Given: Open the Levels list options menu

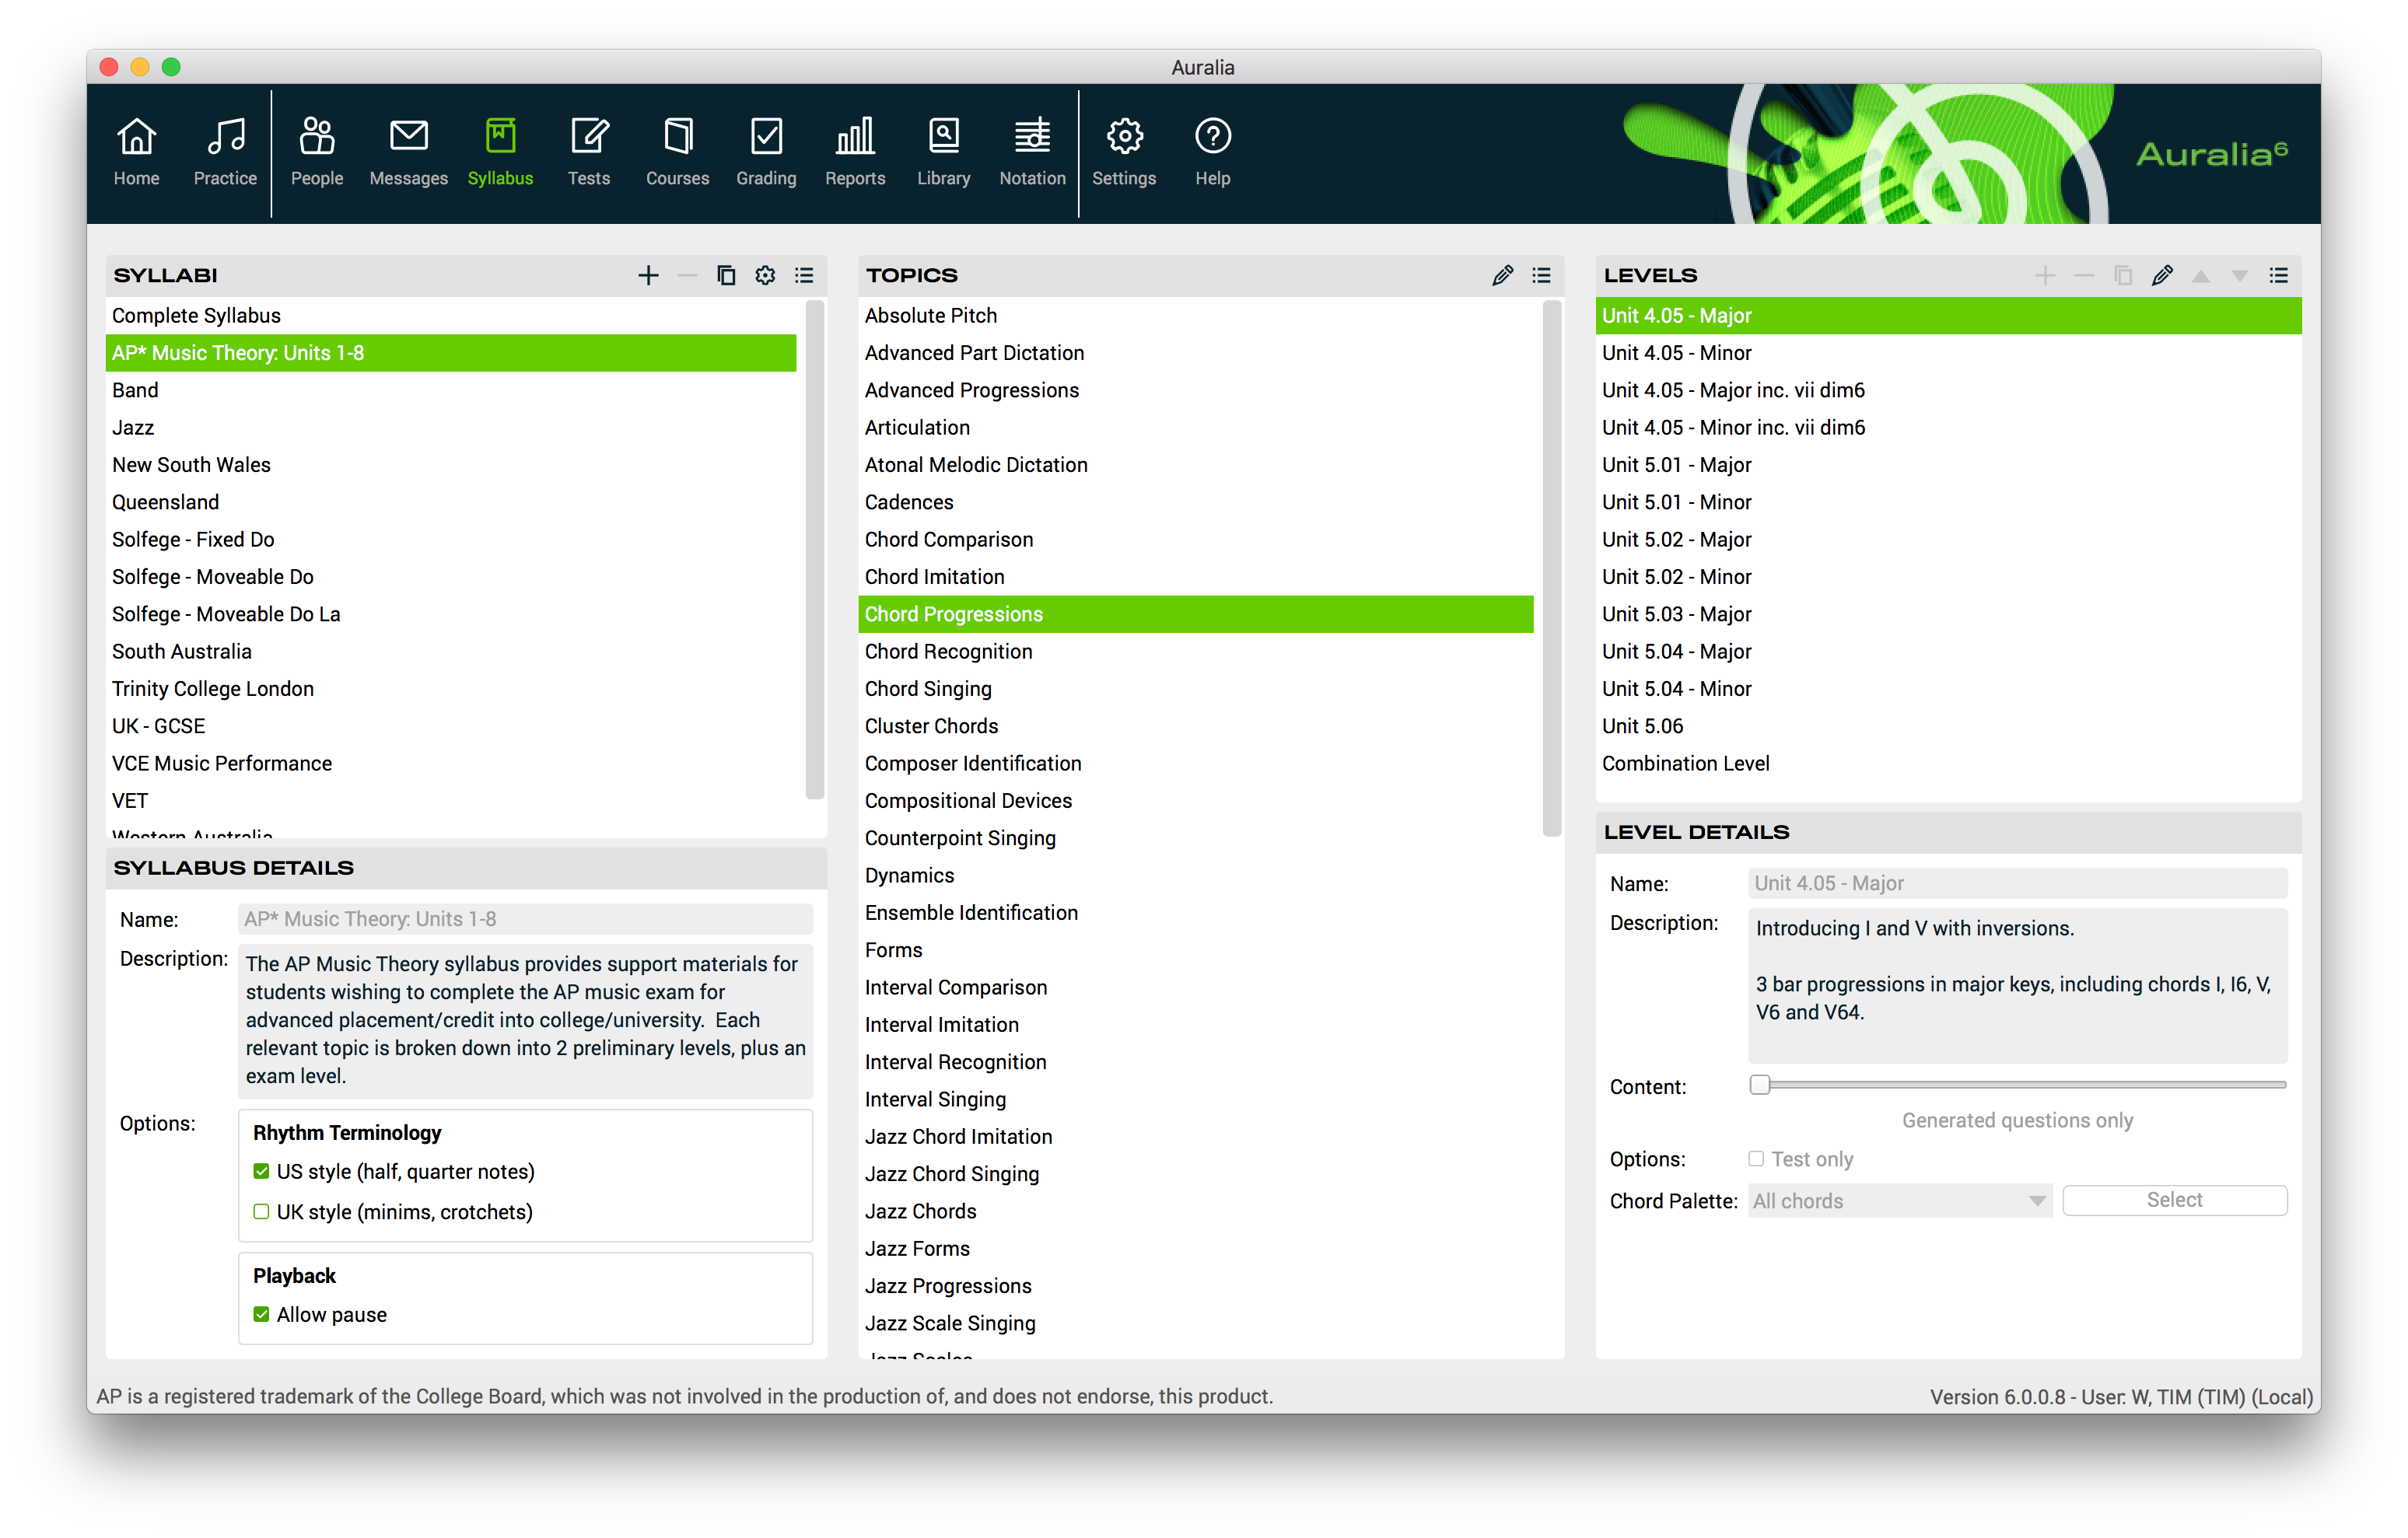Looking at the screenshot, I should [2279, 275].
